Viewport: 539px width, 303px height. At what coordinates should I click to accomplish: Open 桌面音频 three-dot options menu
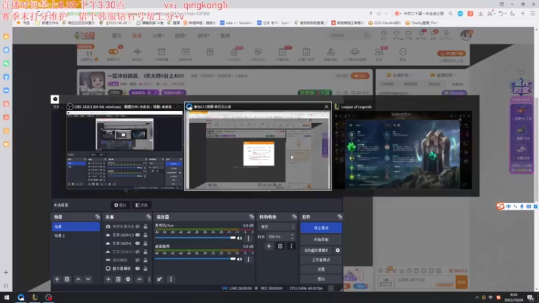point(248,259)
